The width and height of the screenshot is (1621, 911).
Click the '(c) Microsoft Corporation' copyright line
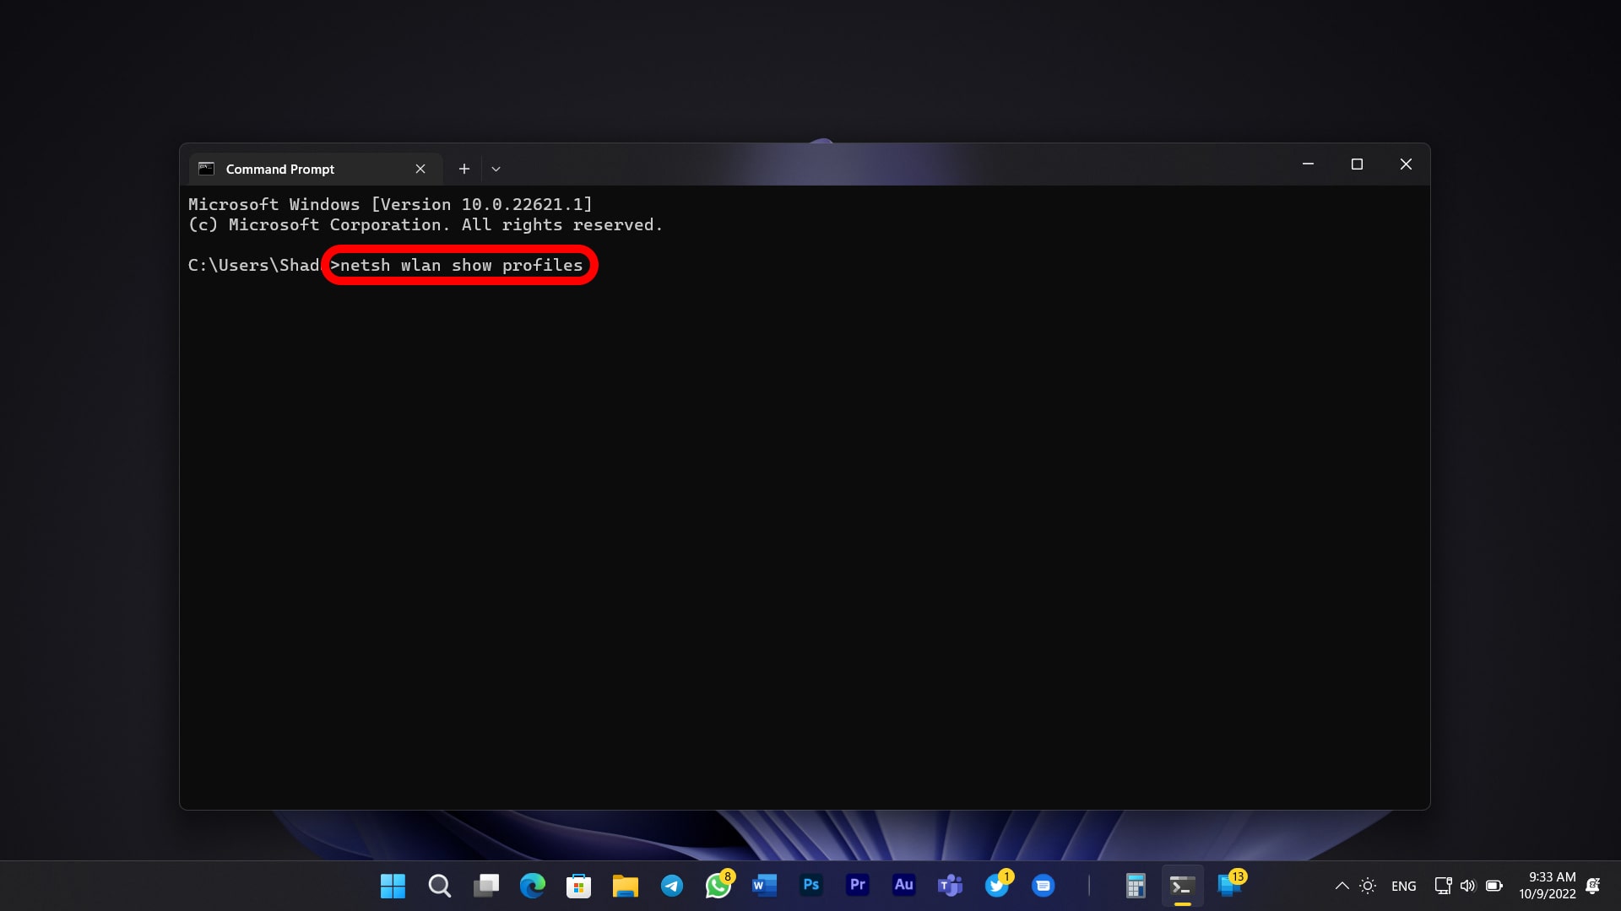click(x=425, y=224)
